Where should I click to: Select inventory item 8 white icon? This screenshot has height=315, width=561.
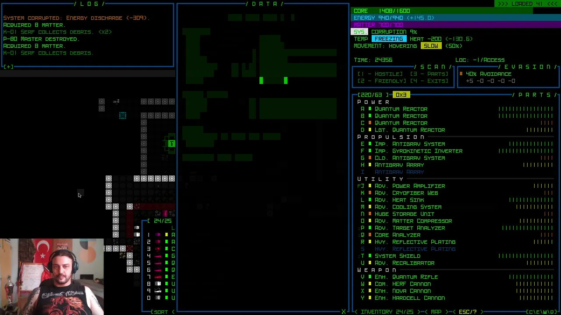point(158,284)
